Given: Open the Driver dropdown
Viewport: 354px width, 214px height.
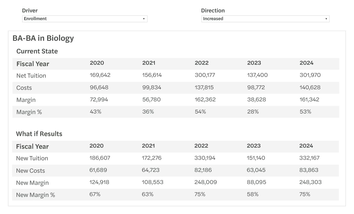Looking at the screenshot, I should [84, 19].
